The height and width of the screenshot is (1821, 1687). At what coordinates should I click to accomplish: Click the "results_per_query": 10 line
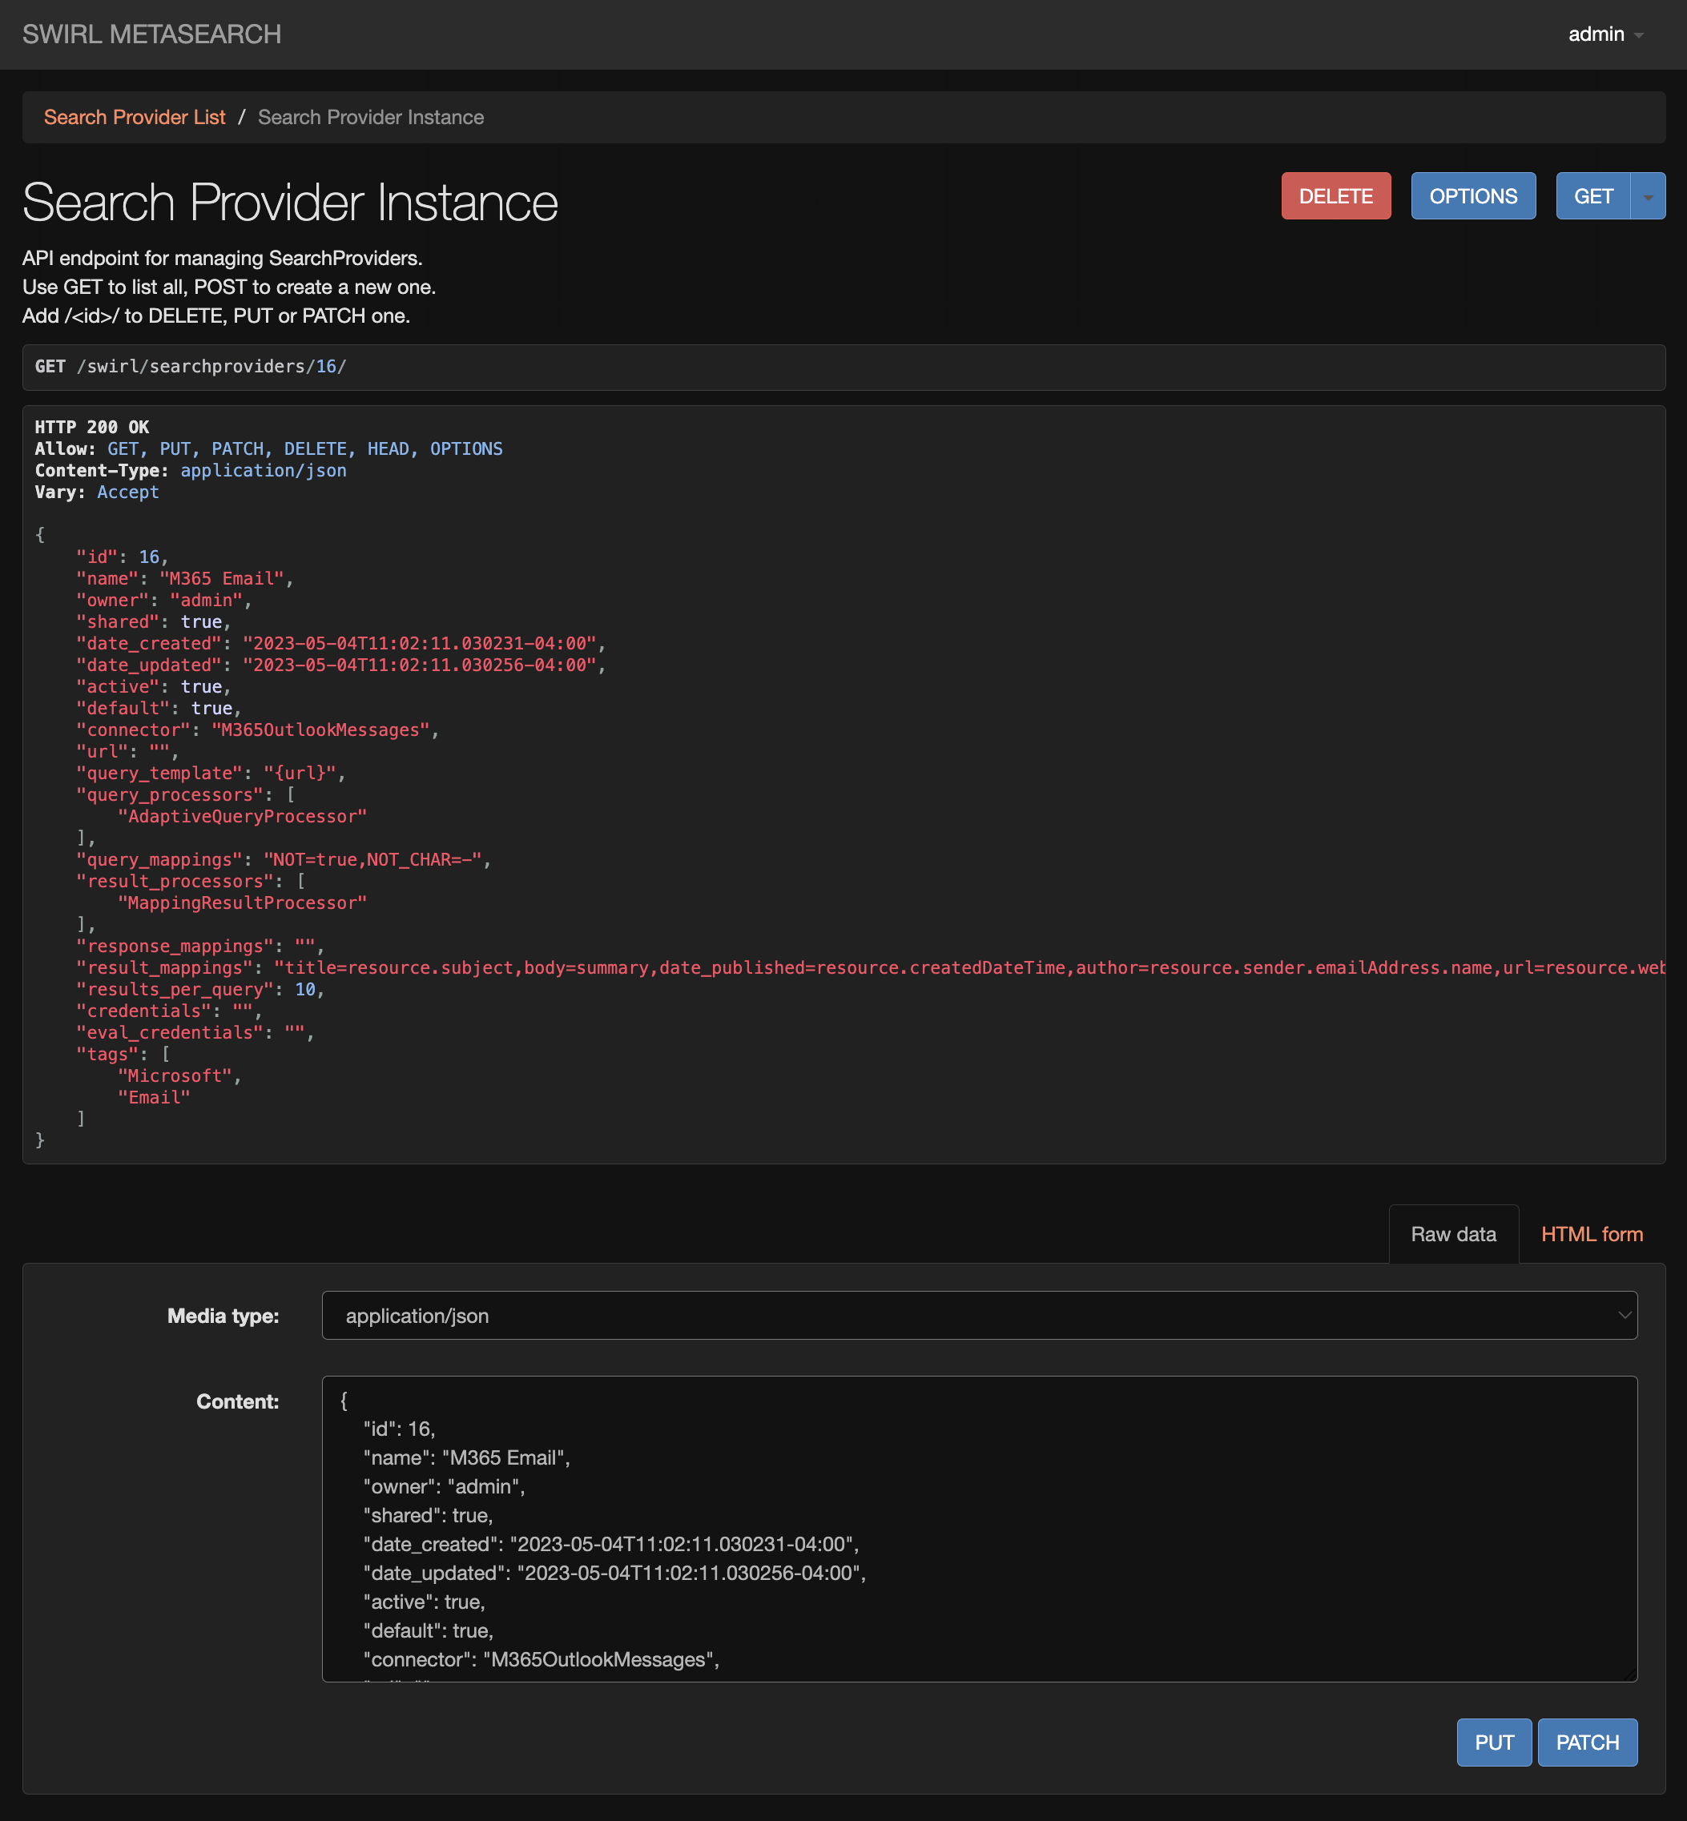[200, 990]
